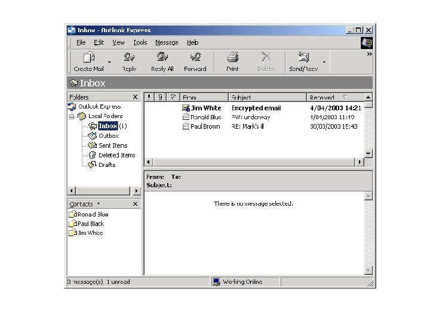Select the Deleted Items folder

tap(117, 155)
